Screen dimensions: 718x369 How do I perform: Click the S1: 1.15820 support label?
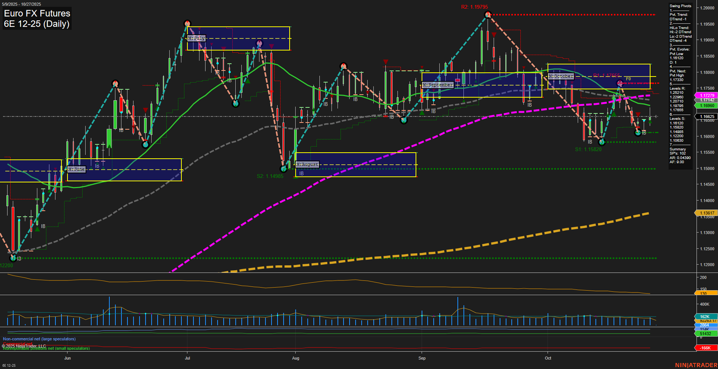click(589, 149)
